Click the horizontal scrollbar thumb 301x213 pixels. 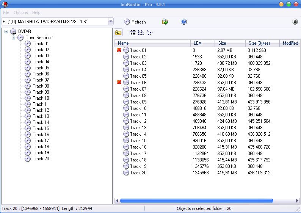[197, 201]
